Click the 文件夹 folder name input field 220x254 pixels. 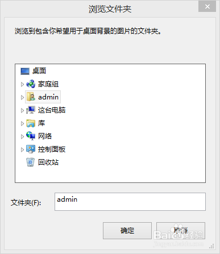[130, 202]
